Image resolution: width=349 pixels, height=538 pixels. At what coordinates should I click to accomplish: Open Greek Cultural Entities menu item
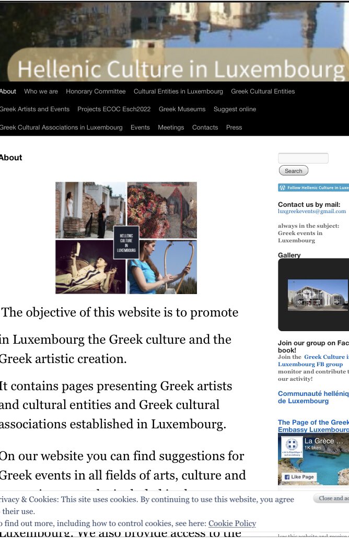point(263,91)
